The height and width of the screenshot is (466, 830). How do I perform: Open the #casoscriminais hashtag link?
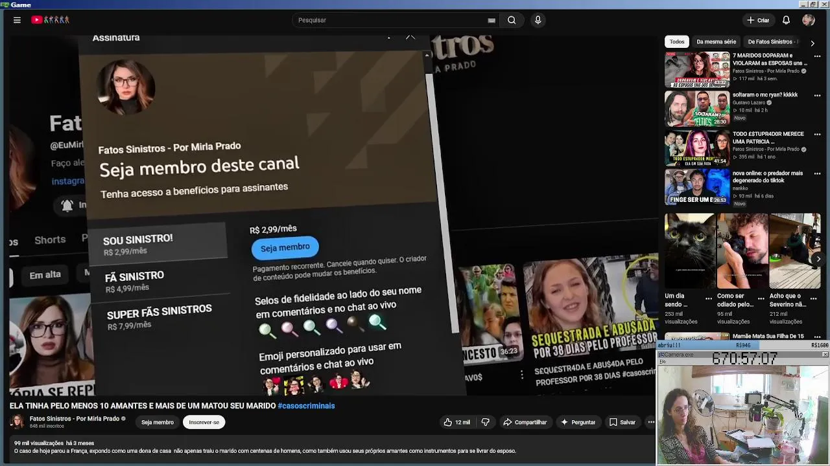(x=306, y=406)
